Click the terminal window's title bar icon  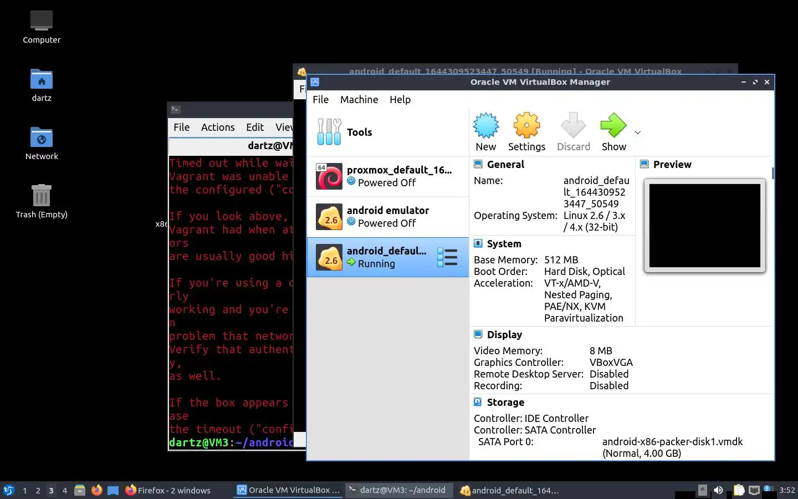[x=175, y=109]
